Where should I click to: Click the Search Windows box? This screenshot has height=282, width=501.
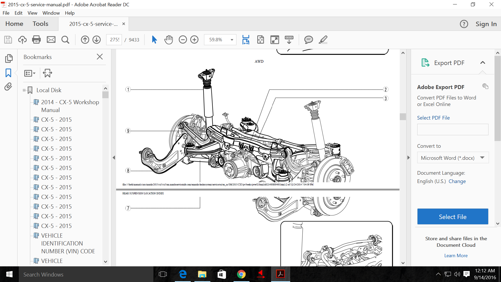tap(86, 274)
